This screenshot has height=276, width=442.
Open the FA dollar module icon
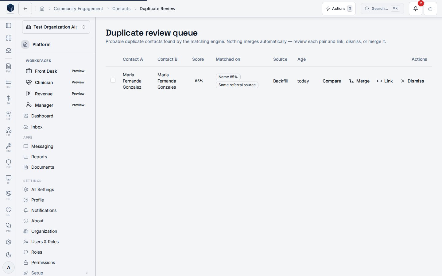(x=9, y=100)
